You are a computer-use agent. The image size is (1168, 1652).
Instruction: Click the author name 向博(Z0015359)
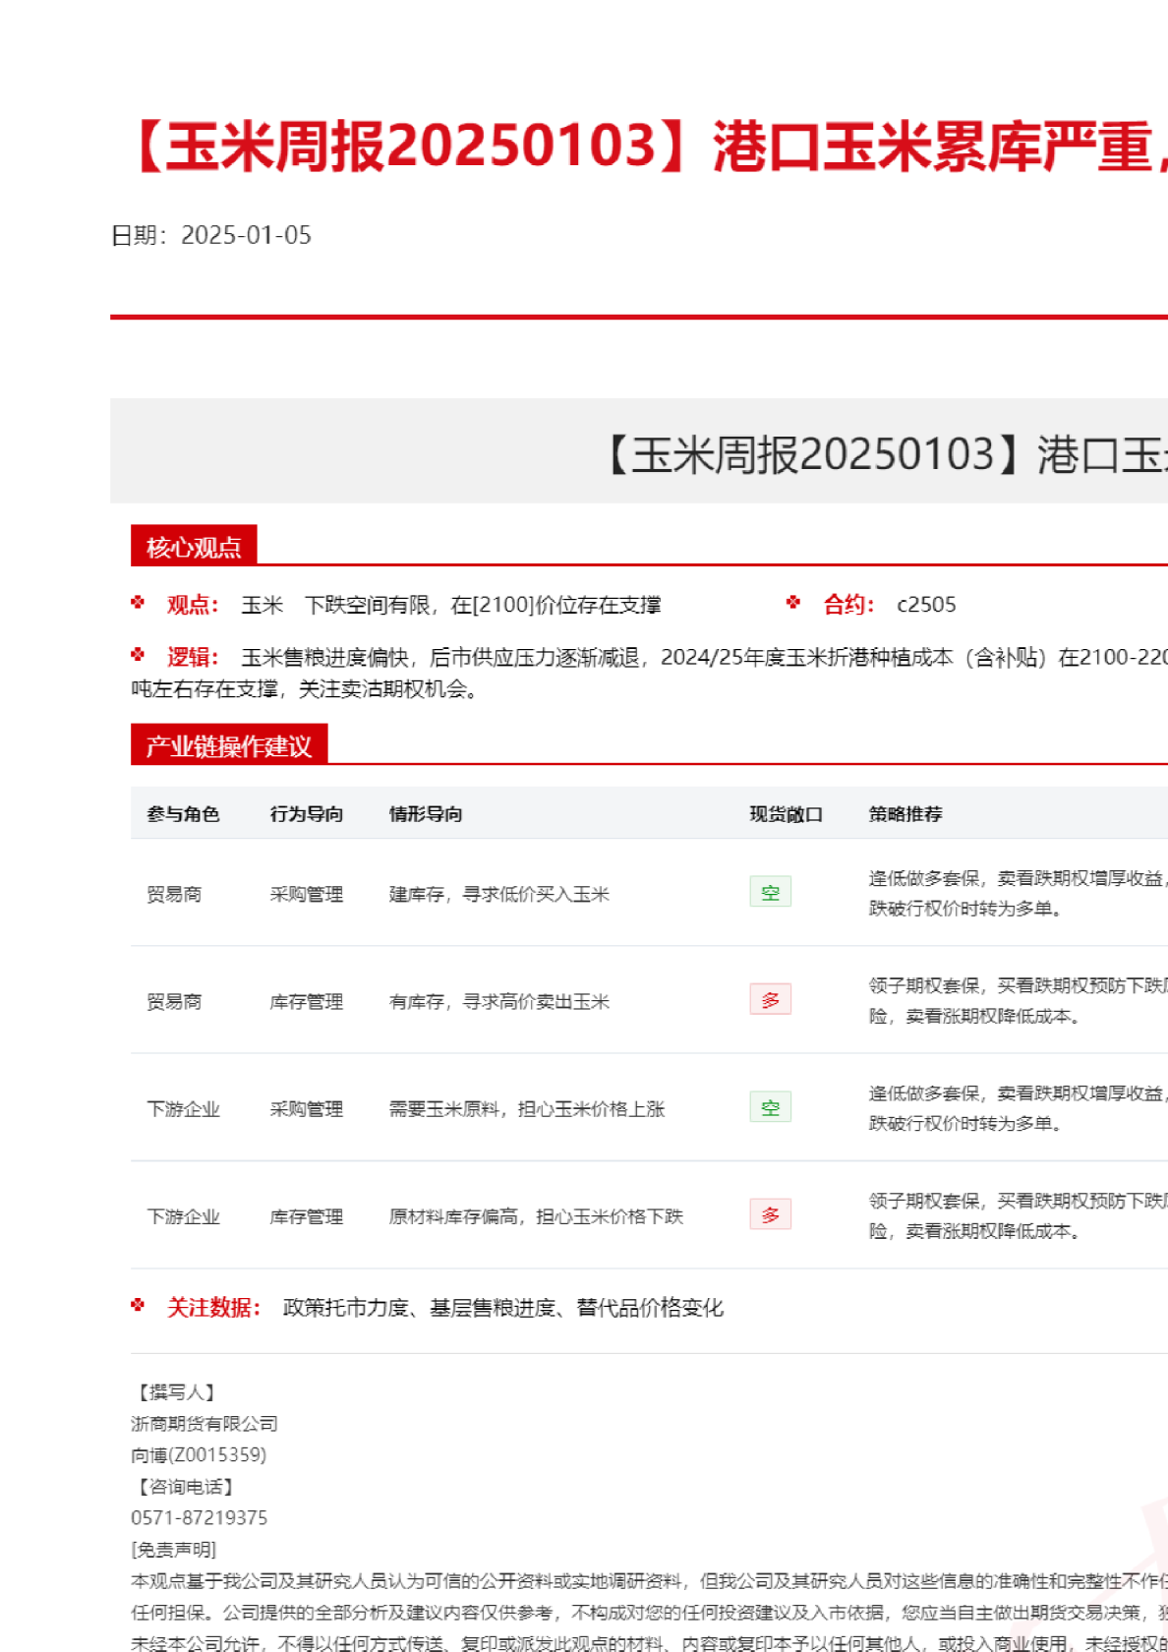[x=199, y=1454]
